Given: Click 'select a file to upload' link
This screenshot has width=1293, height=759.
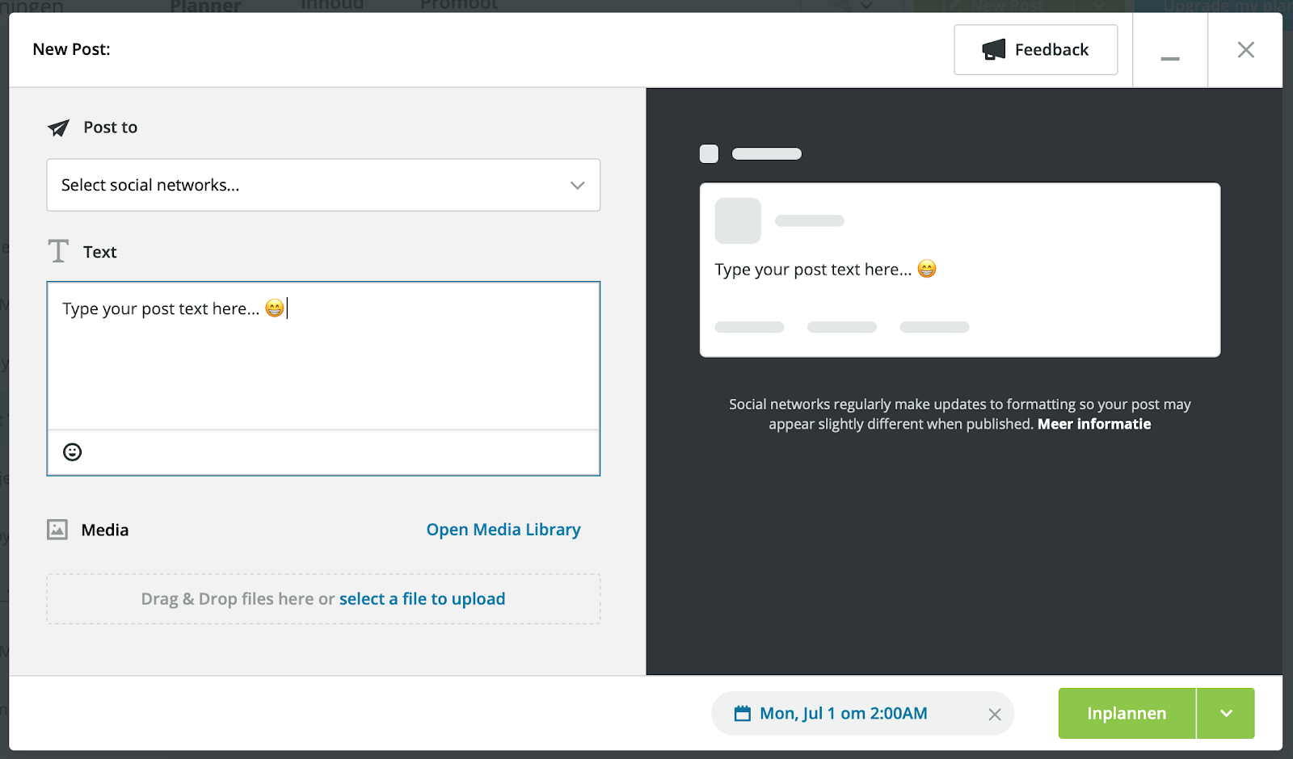Looking at the screenshot, I should (422, 599).
